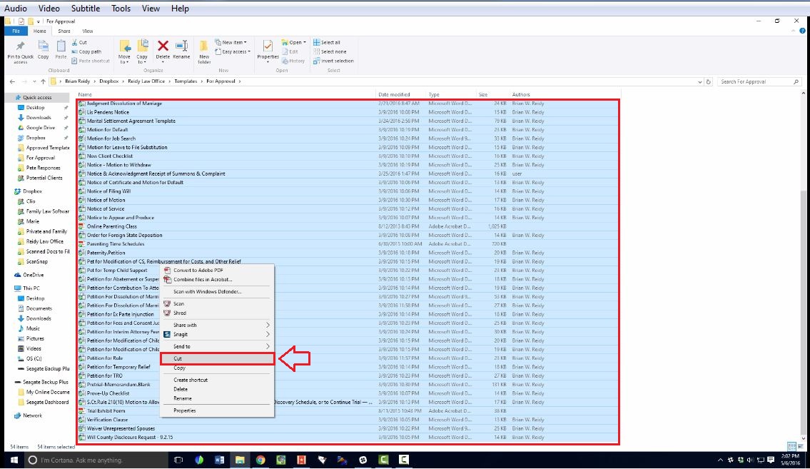Click the Task View taskbar icon
Viewport: 810px width, 469px height.
178,460
